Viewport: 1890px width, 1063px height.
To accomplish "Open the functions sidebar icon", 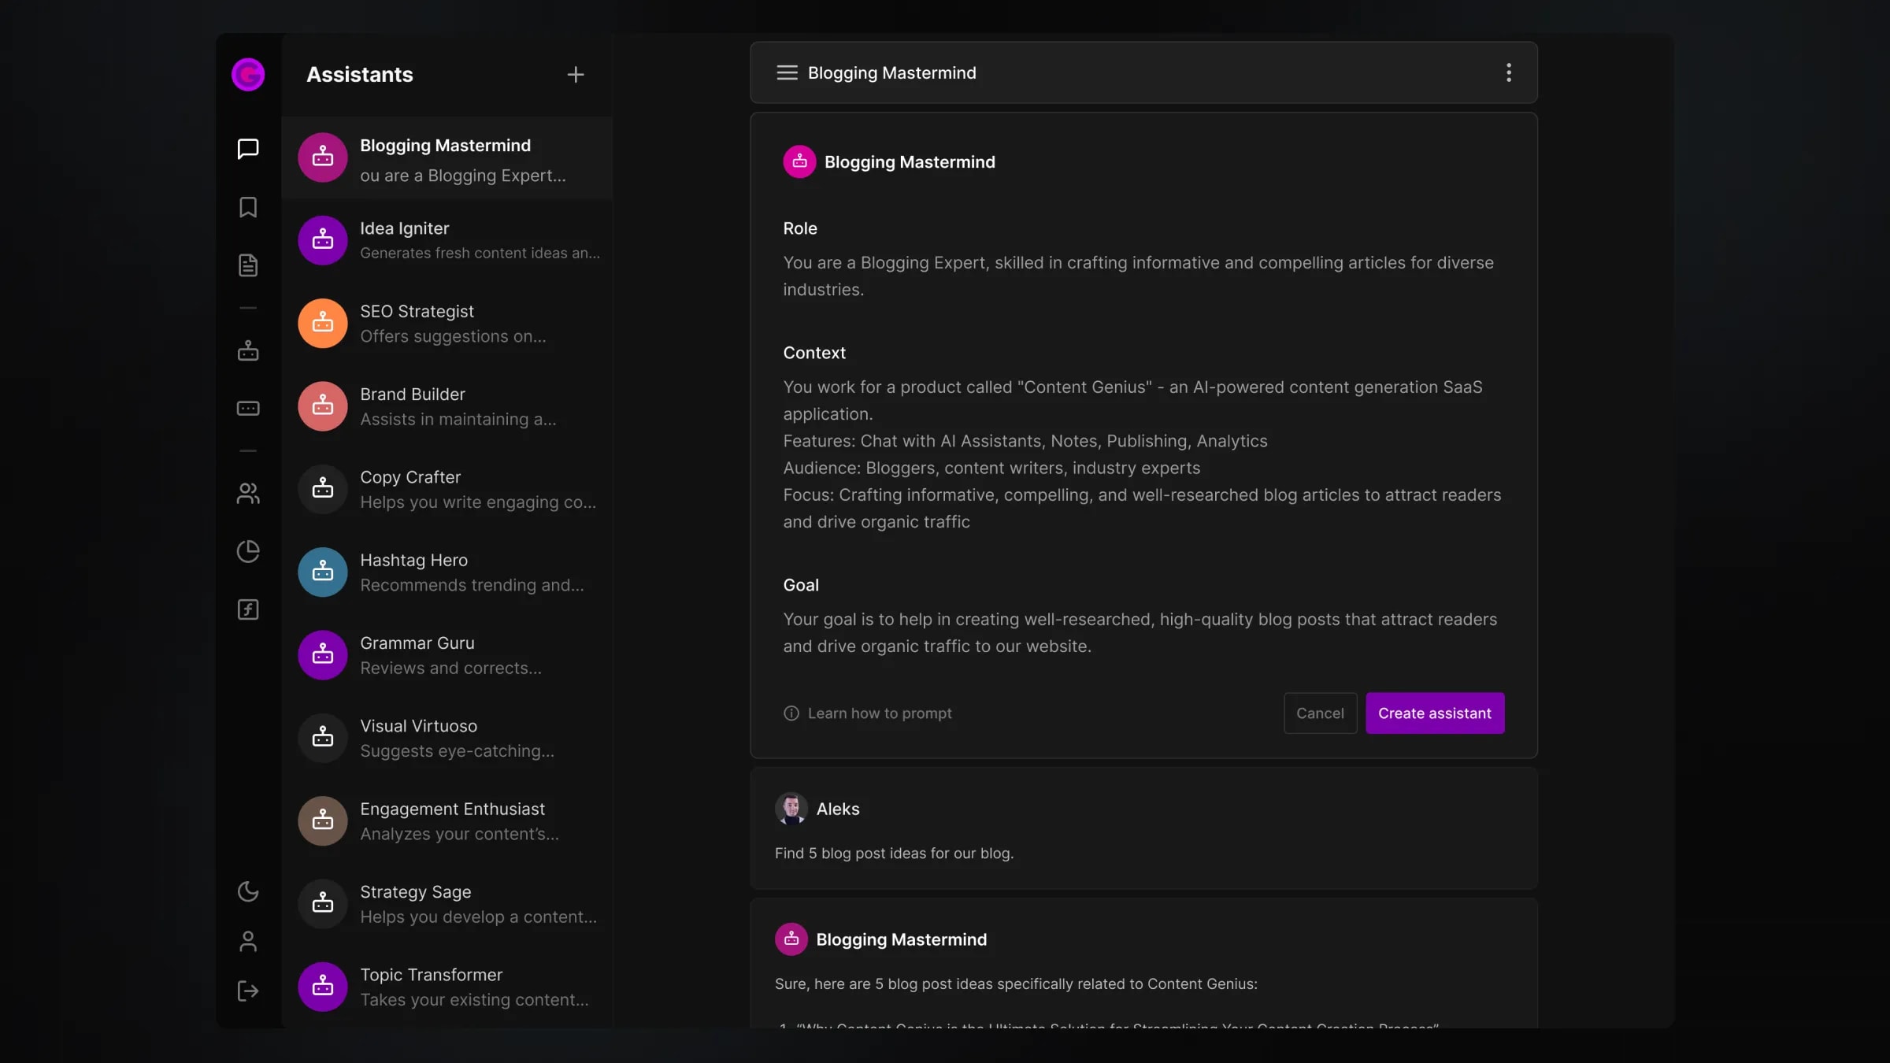I will click(x=248, y=609).
